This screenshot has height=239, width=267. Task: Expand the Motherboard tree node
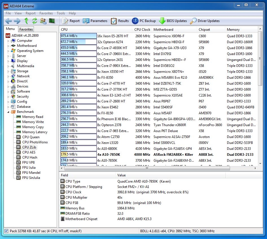pos(8,46)
